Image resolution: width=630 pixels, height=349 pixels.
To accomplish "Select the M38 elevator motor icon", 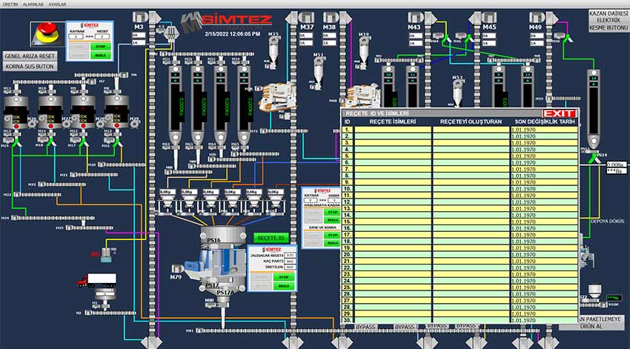I will pyautogui.click(x=331, y=17).
